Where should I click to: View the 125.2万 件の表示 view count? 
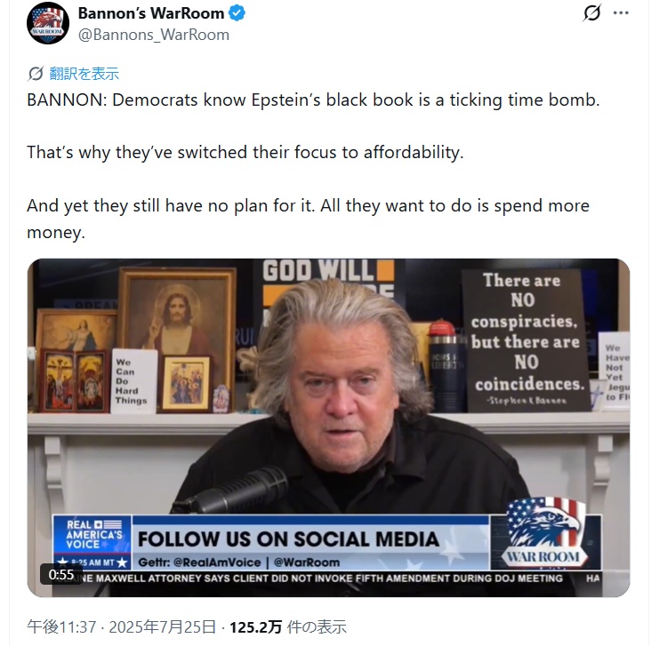pos(287,627)
